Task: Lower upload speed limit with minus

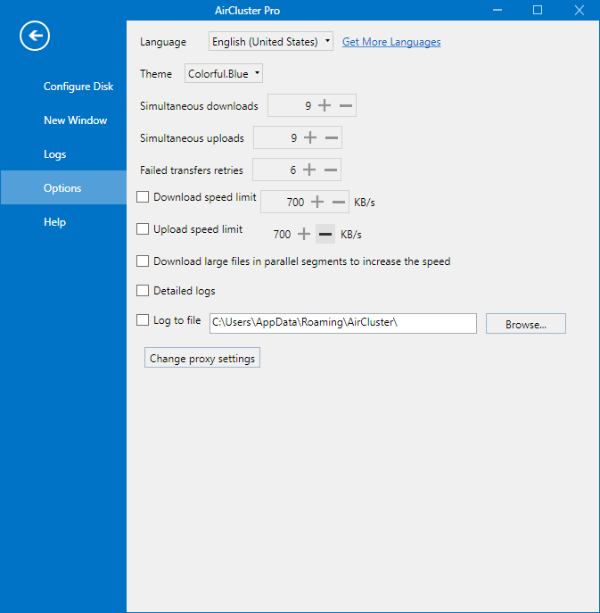Action: 325,234
